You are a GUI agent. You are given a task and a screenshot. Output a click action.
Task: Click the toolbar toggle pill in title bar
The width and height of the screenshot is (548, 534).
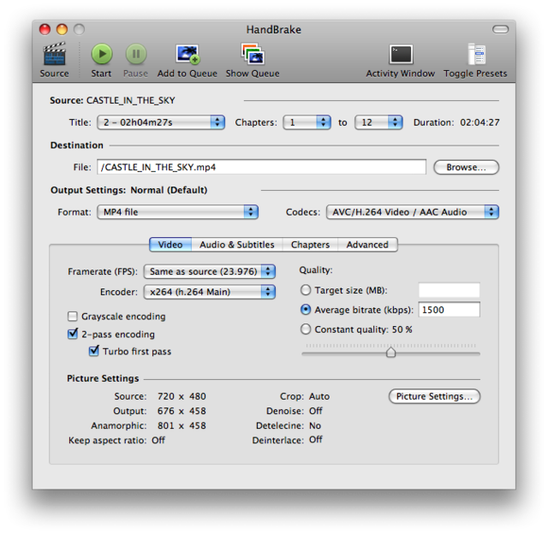coord(501,29)
